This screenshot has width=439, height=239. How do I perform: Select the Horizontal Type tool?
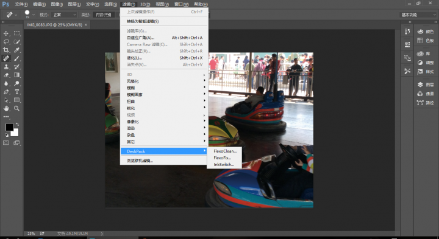17,92
